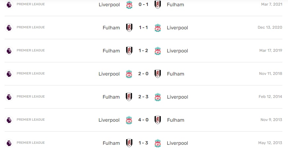
Task: Click Liverpool crest in Nov 9, 2013 match
Action: 129,120
